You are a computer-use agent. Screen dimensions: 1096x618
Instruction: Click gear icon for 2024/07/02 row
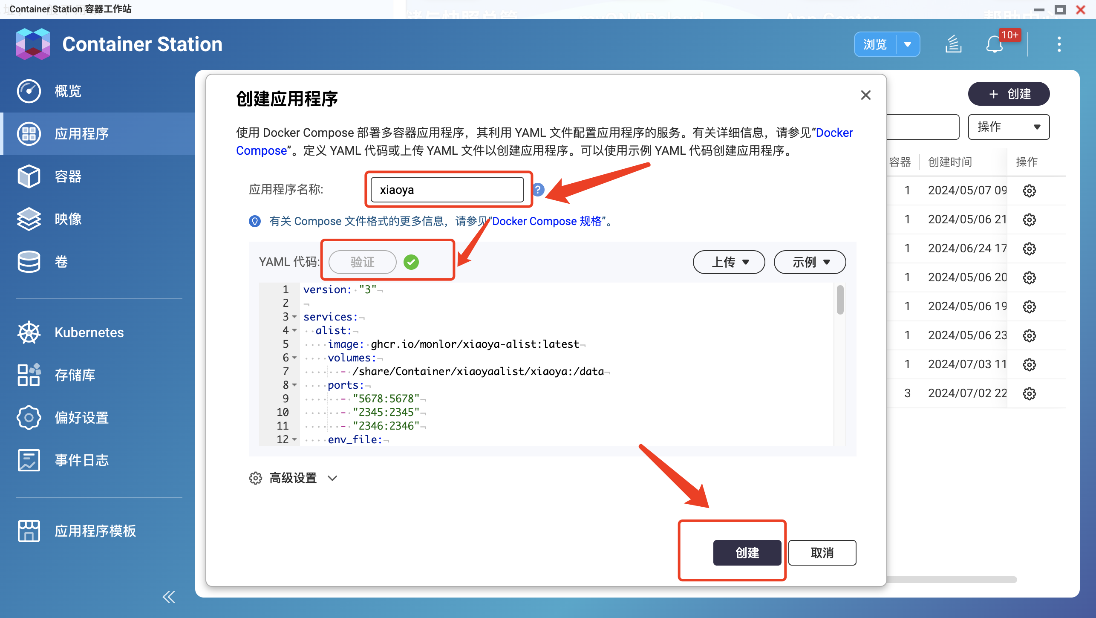1030,393
